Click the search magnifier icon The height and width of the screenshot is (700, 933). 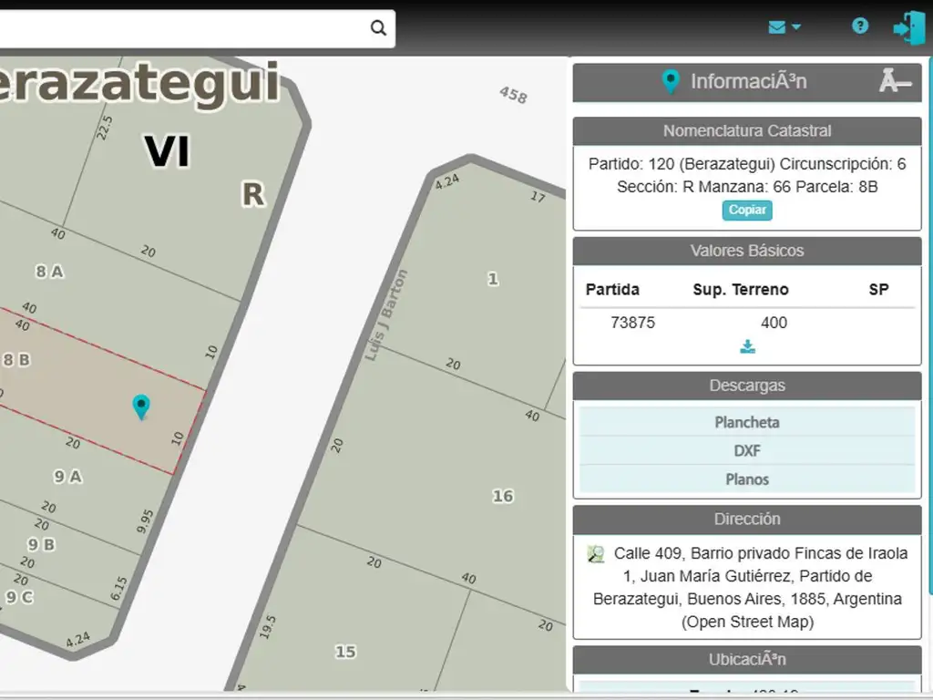click(x=378, y=28)
